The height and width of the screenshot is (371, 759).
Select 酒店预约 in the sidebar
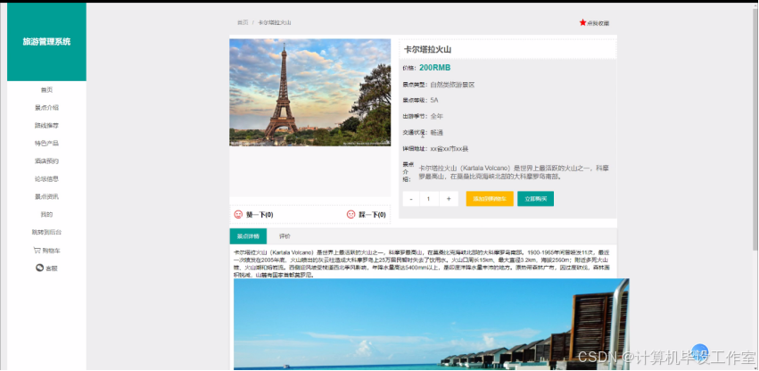pyautogui.click(x=46, y=161)
